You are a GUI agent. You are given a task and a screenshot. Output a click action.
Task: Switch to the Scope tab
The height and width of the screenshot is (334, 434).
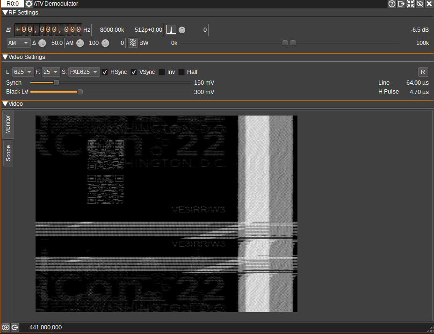coord(8,153)
